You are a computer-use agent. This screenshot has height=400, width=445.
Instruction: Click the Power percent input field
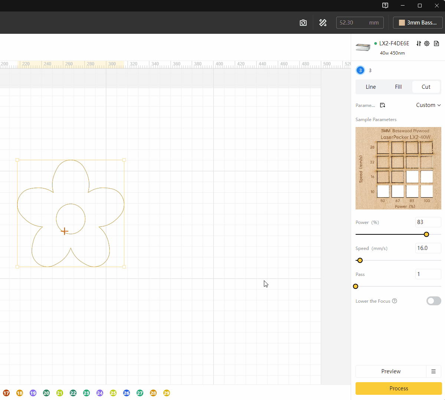(428, 222)
